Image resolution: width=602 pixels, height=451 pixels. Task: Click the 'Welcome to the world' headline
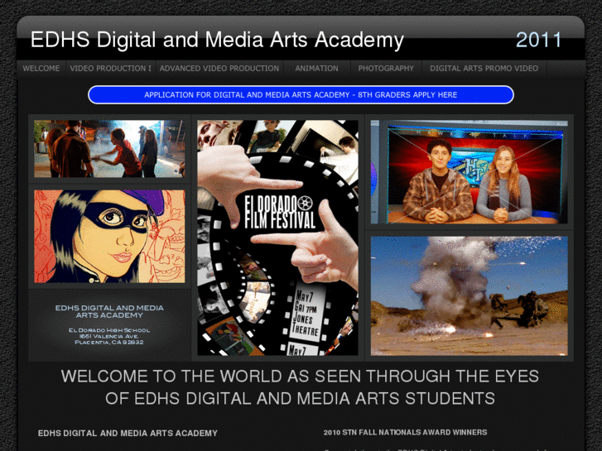(x=301, y=387)
